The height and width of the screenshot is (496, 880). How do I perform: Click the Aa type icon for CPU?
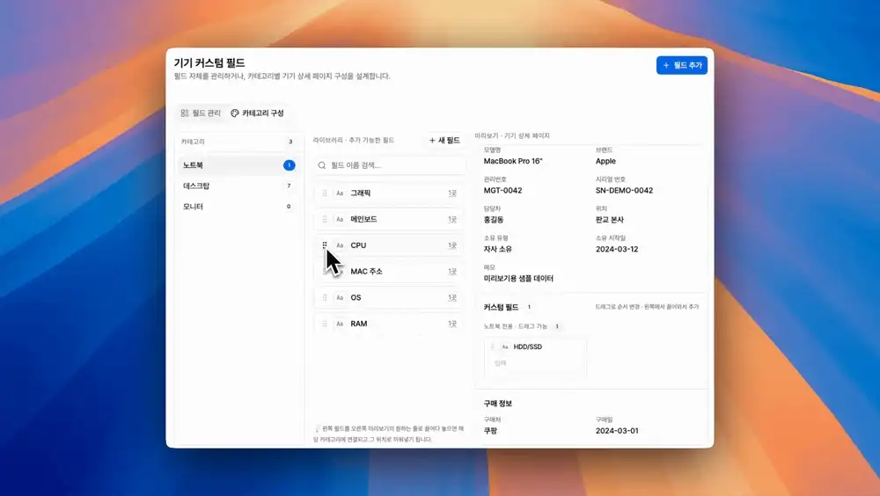point(340,245)
